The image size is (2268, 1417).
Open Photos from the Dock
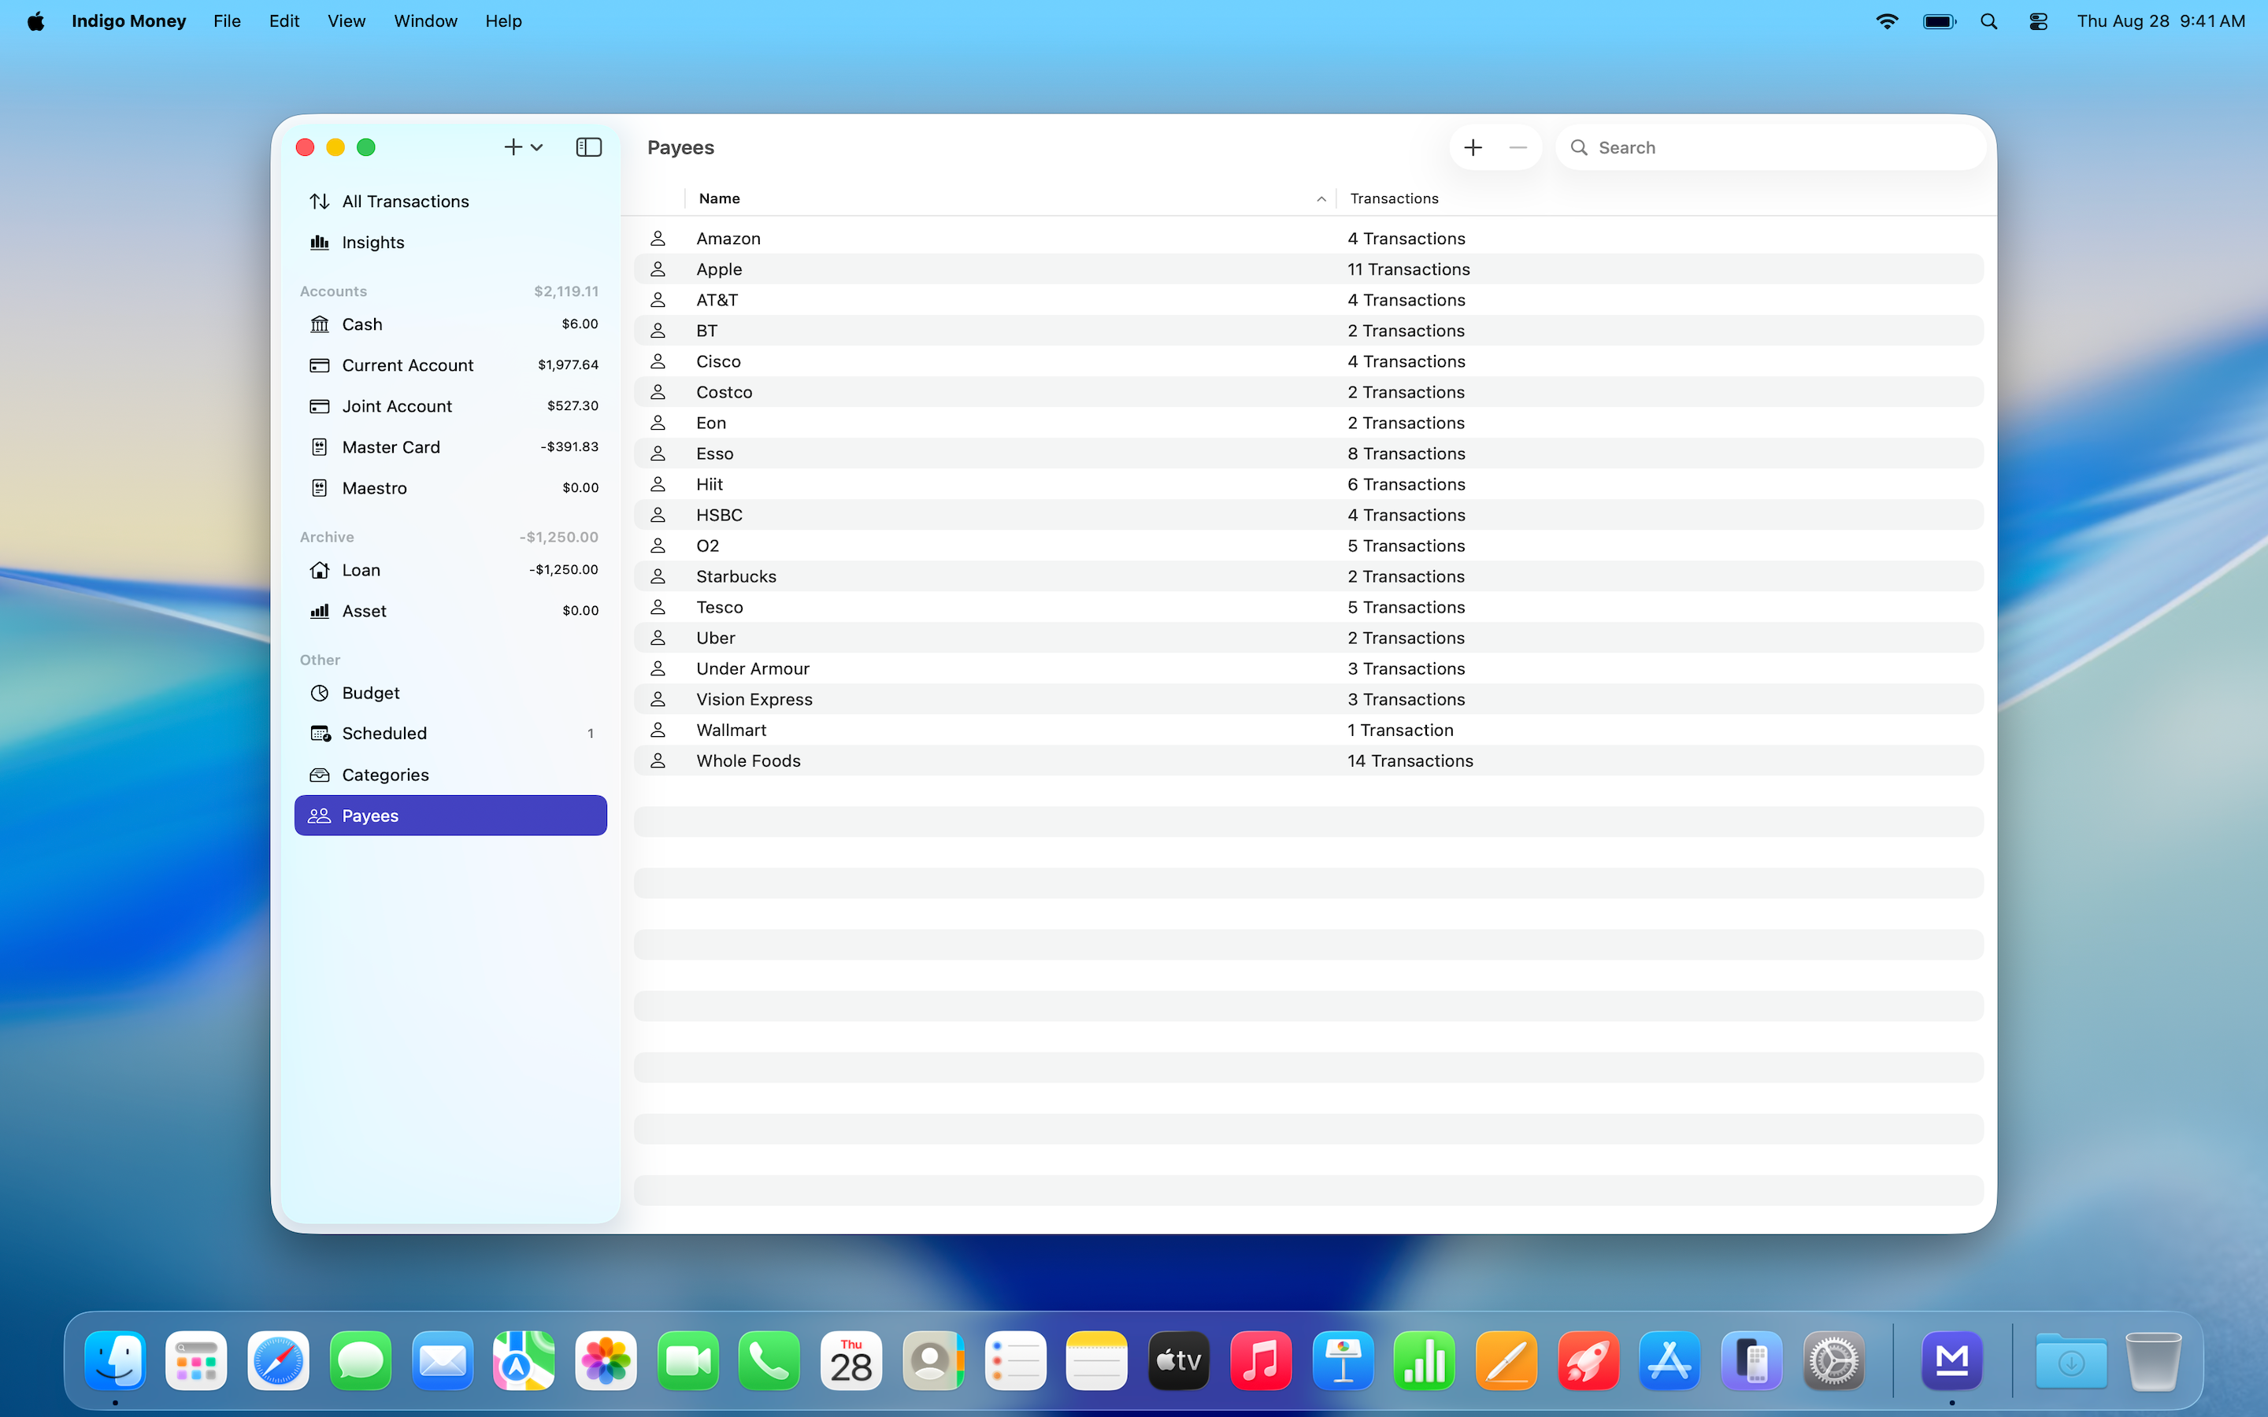(x=606, y=1361)
